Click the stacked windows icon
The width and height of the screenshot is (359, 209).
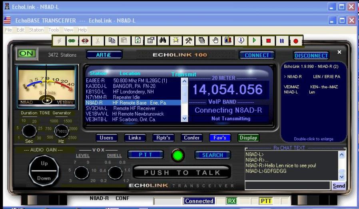(202, 41)
